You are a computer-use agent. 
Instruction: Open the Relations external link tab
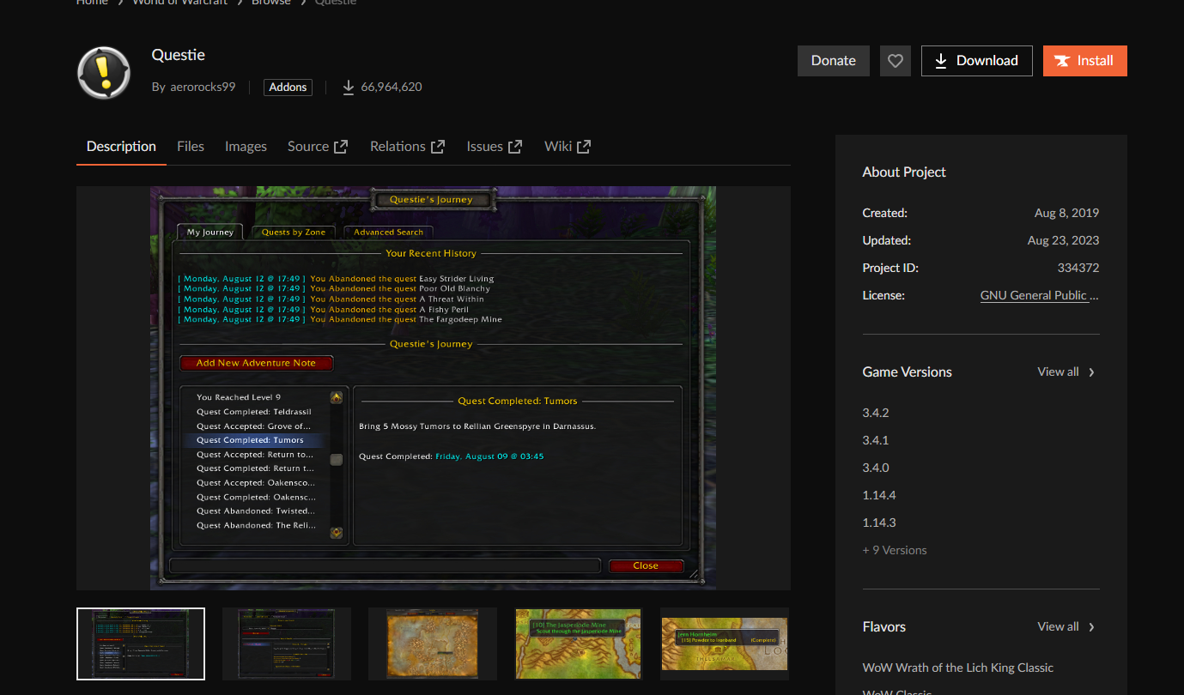pos(408,147)
